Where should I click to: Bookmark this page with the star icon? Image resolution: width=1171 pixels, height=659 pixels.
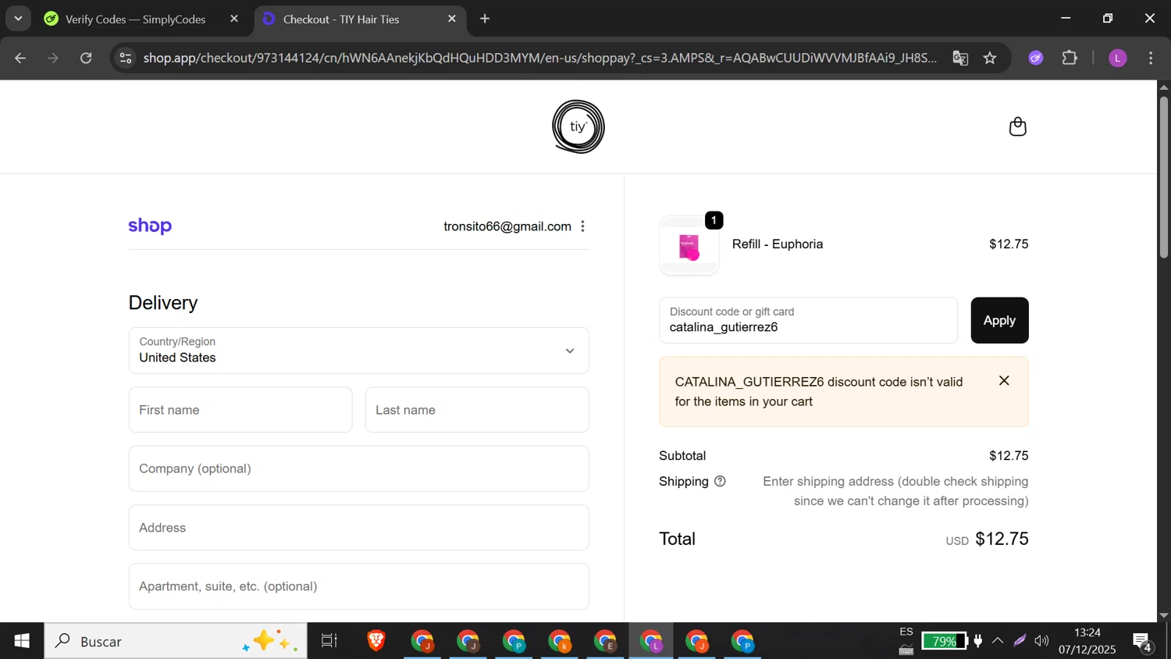[x=990, y=58]
